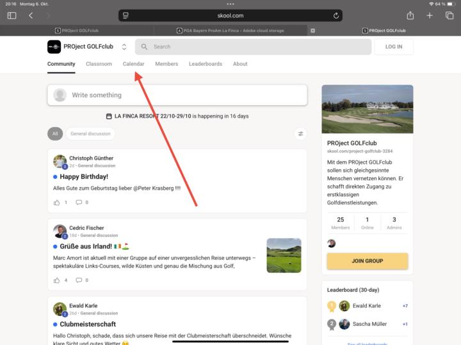Click the three-dot multitasking control
The height and width of the screenshot is (345, 461).
click(x=230, y=4)
